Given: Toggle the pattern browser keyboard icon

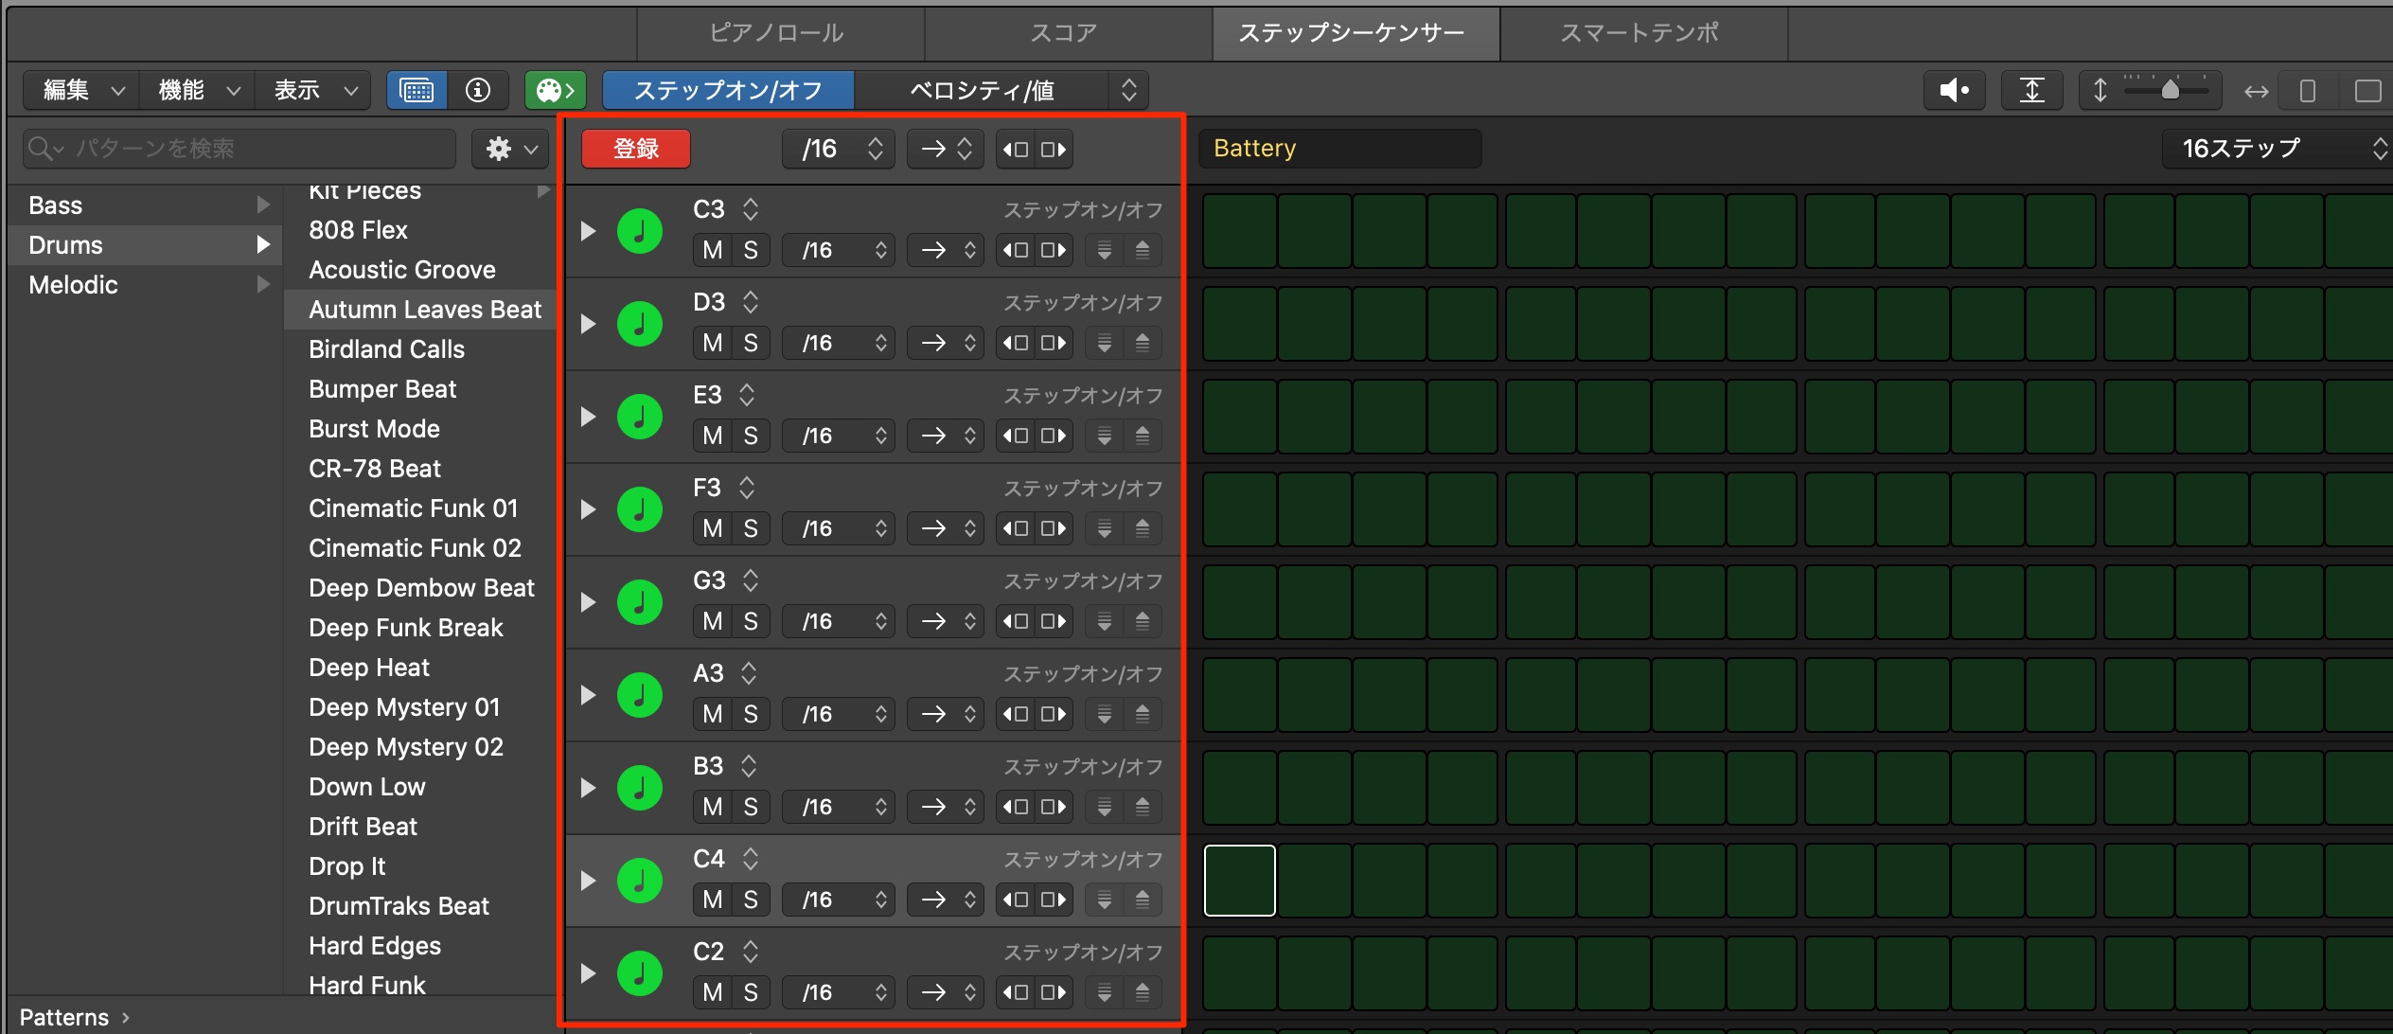Looking at the screenshot, I should (417, 90).
